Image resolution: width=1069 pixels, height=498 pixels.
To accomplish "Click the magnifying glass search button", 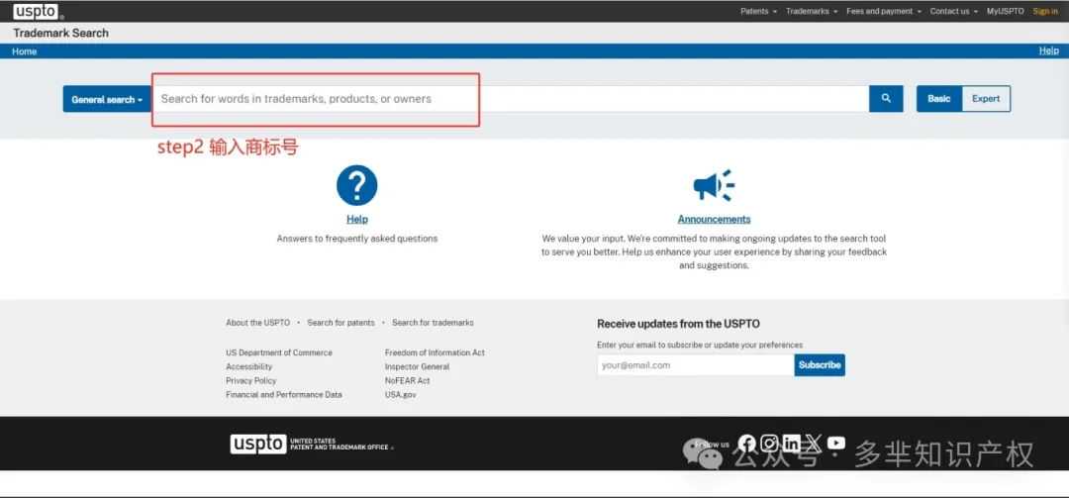I will click(886, 99).
